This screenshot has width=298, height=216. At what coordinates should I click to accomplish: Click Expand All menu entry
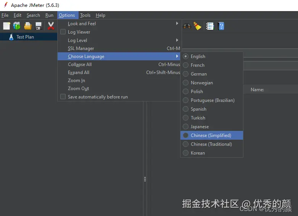click(x=119, y=72)
